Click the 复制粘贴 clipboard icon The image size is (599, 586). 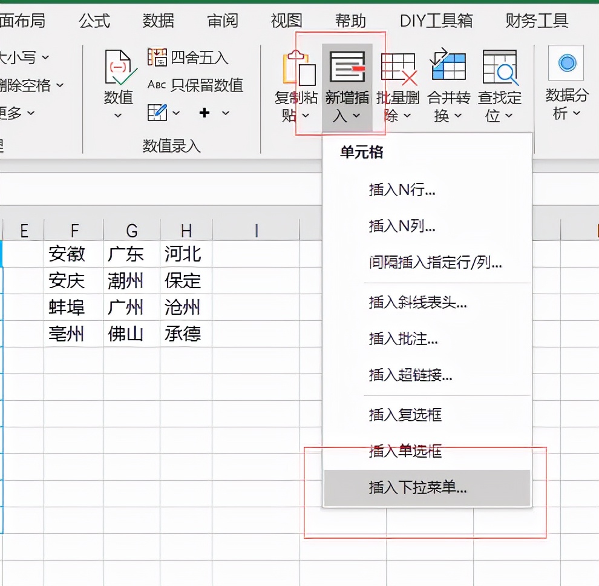pos(299,68)
